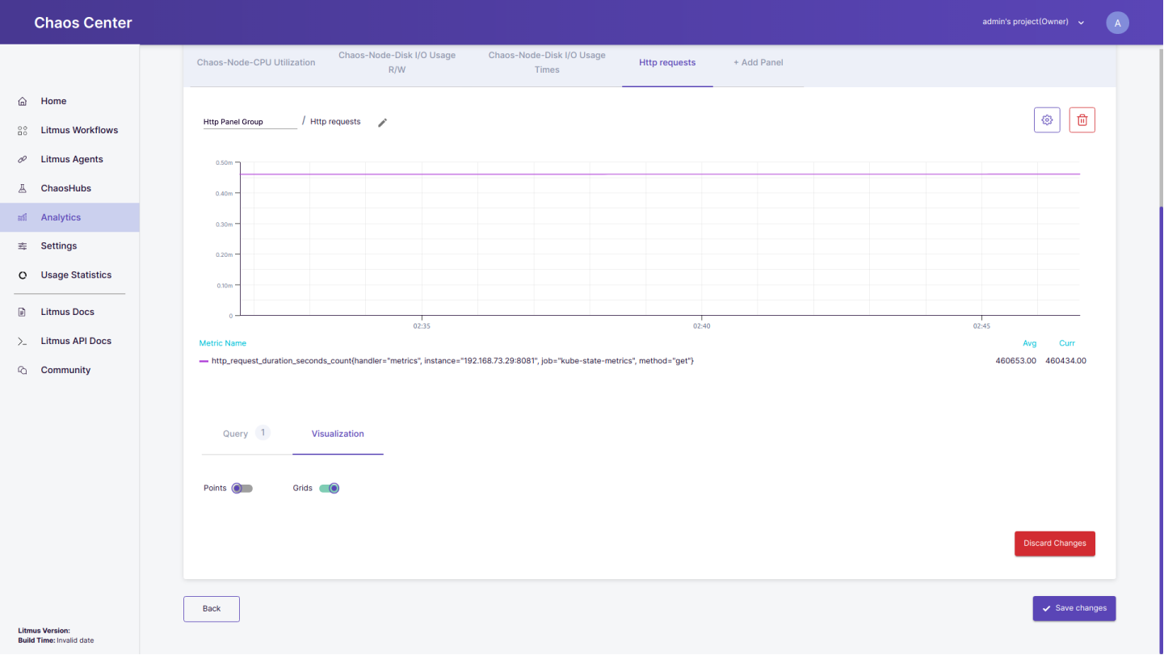Click the Litmus Agents sidebar icon

coord(23,159)
